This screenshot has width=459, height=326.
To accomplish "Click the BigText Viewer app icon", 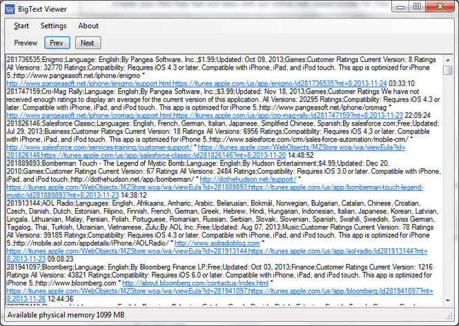I will [x=10, y=9].
